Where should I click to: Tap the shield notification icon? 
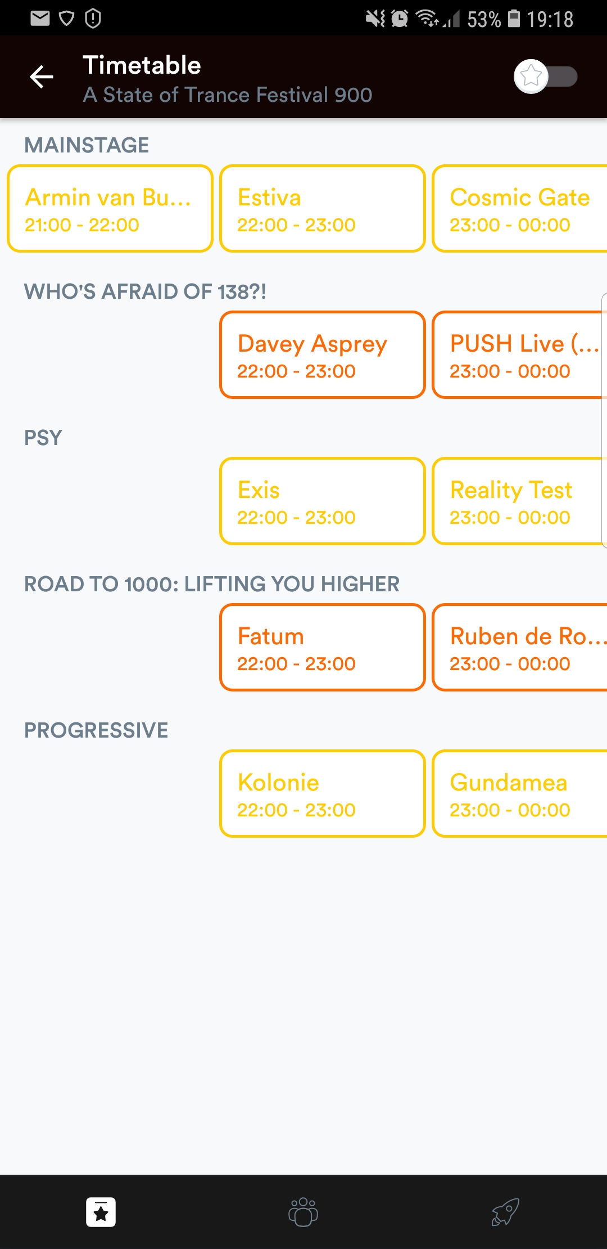[66, 19]
